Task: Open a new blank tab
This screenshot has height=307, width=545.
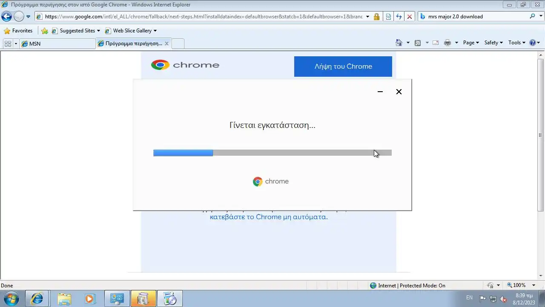Action: tap(178, 43)
